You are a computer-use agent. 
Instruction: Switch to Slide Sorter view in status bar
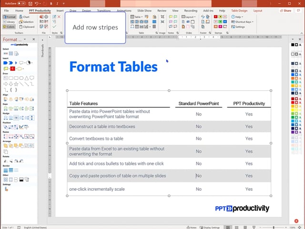click(236, 227)
